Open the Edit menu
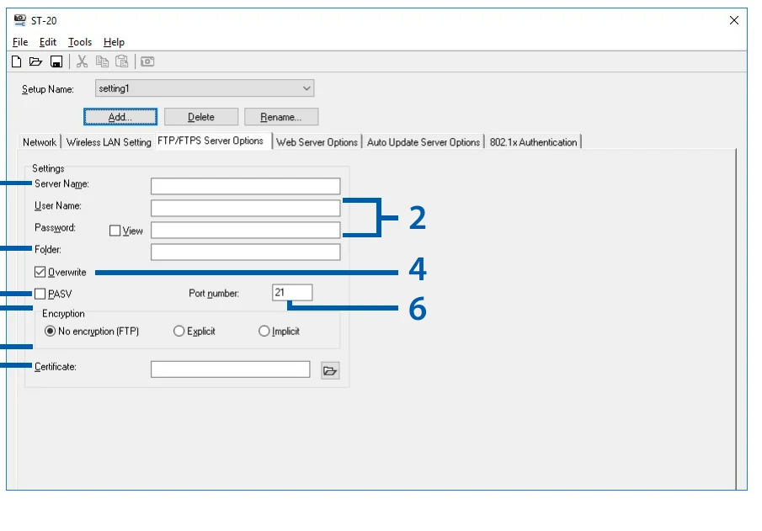 [x=48, y=42]
